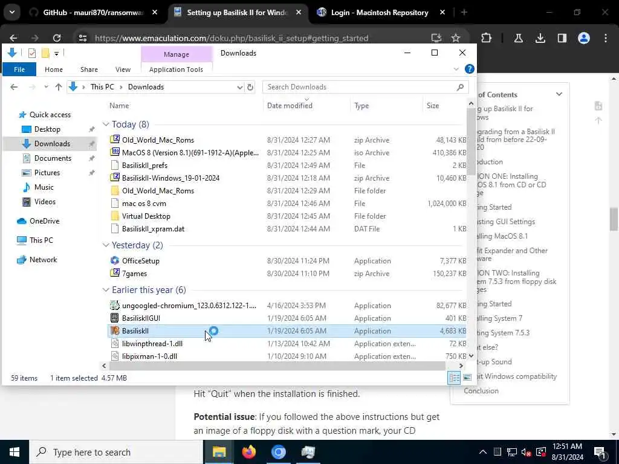Viewport: 619px width, 464px height.
Task: Open Firefox from the taskbar
Action: click(x=248, y=452)
